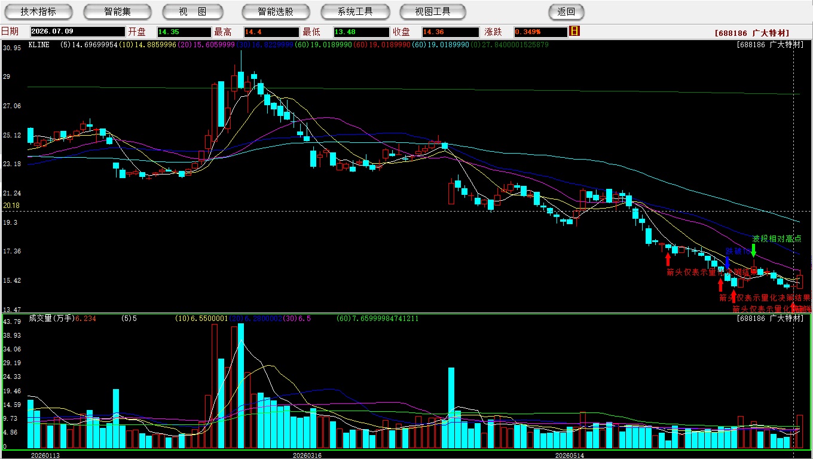The width and height of the screenshot is (813, 459).
Task: Click the MA (5) value 14.69699954
Action: point(89,44)
